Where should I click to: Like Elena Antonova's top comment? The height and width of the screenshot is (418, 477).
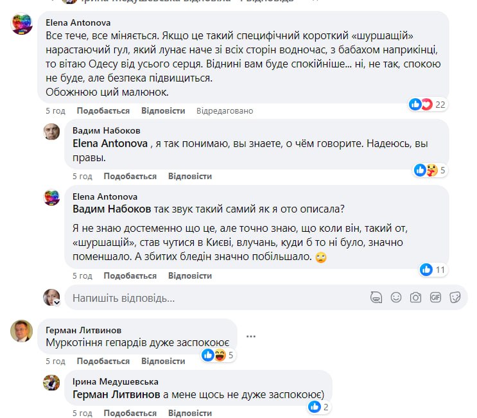click(x=85, y=110)
